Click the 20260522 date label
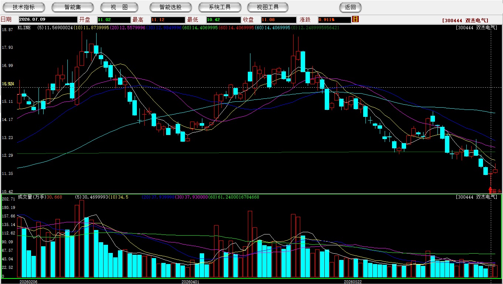The width and height of the screenshot is (503, 284). tap(353, 282)
